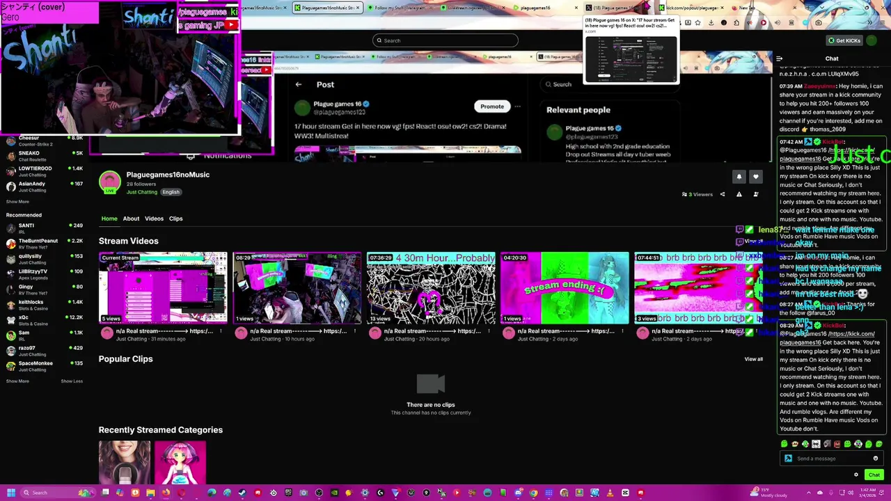Screen dimensions: 891x501
Task: Click the share icon next to viewers count
Action: pos(723,194)
